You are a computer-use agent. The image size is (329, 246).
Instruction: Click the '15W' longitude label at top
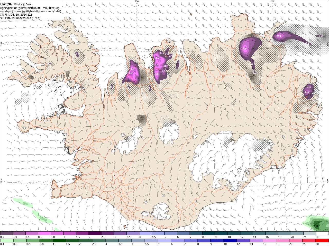272,1
